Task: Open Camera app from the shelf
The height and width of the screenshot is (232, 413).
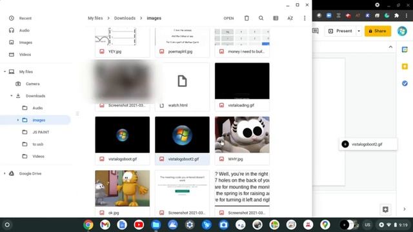Action: tap(223, 225)
